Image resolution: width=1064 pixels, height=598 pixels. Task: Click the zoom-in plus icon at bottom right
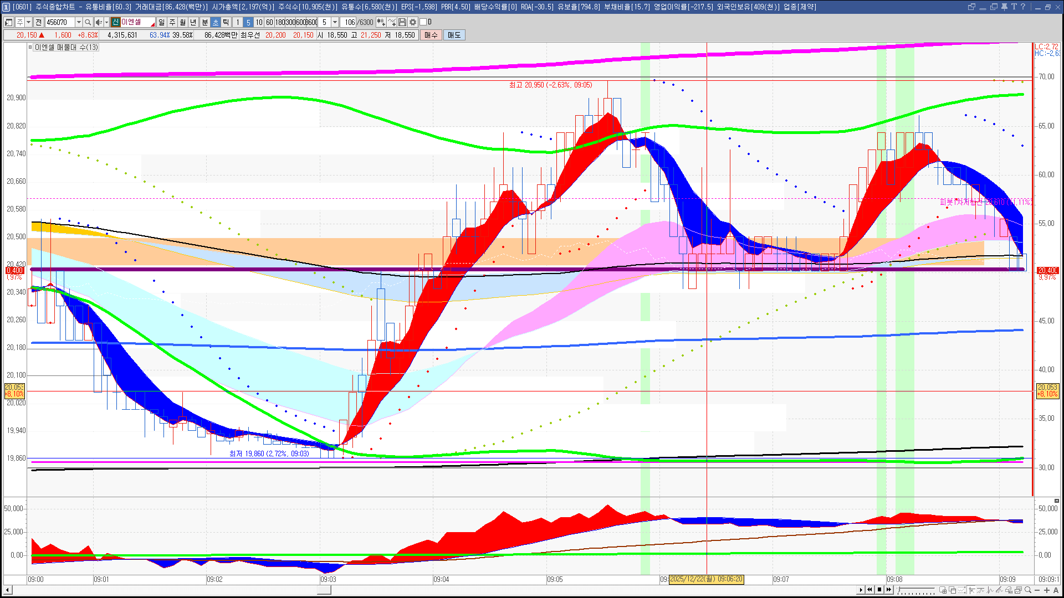click(x=1047, y=590)
